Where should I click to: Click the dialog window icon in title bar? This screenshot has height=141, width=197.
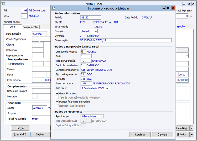[53, 8]
